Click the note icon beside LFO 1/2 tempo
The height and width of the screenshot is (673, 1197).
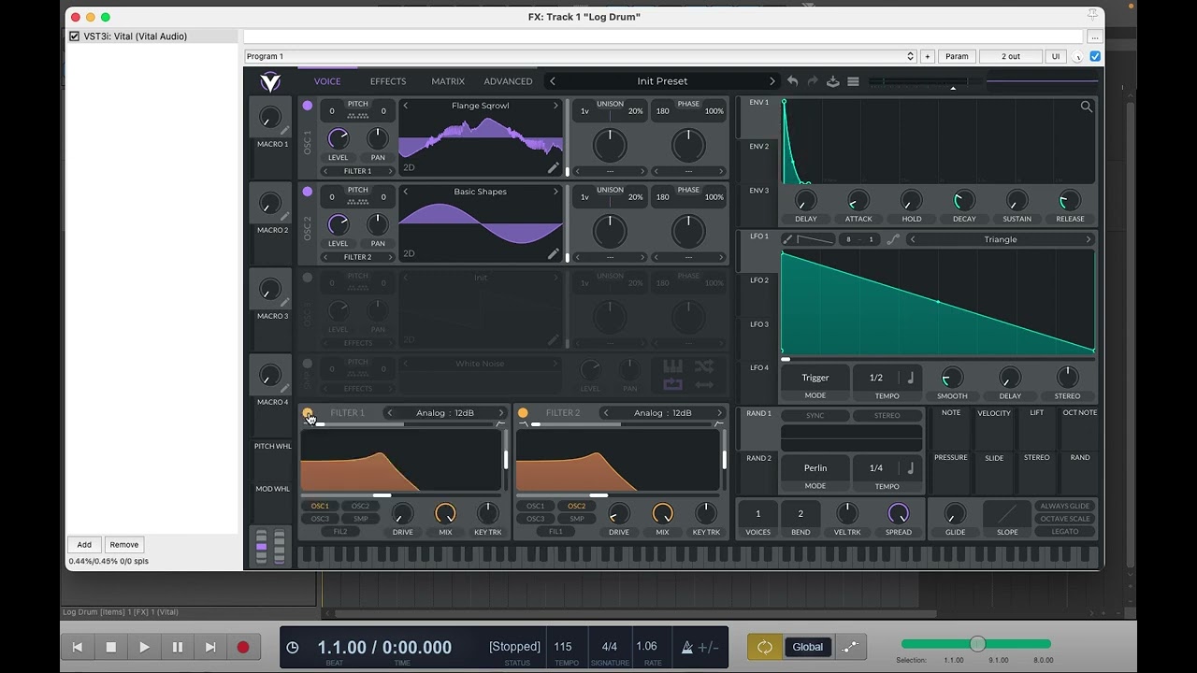(x=910, y=378)
